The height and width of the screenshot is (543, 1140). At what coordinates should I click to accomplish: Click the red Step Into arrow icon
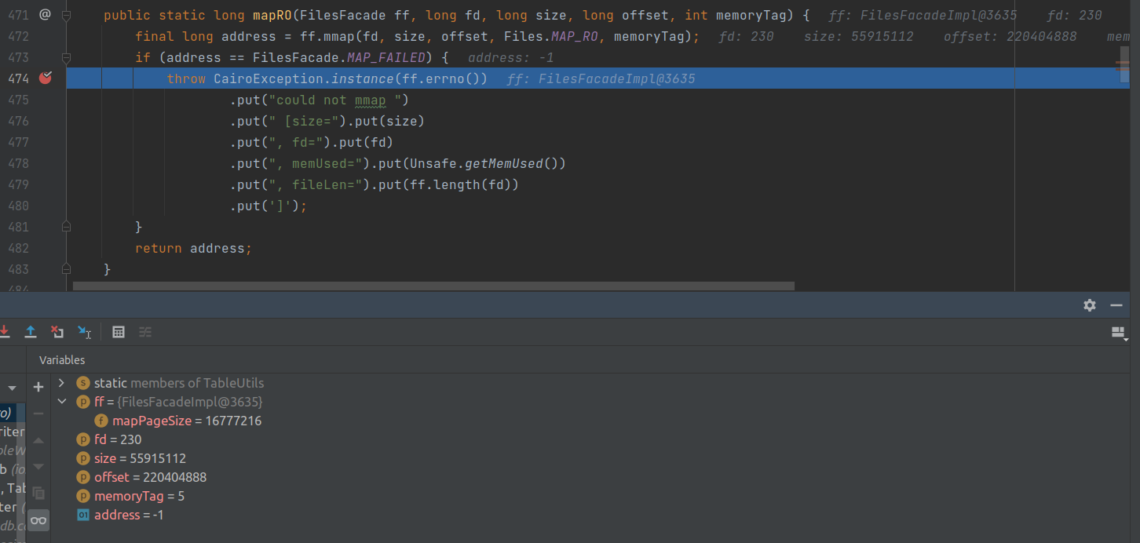pyautogui.click(x=5, y=332)
